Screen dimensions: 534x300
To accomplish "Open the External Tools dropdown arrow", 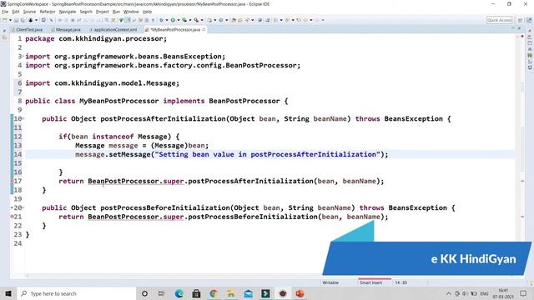I will 202,20.
